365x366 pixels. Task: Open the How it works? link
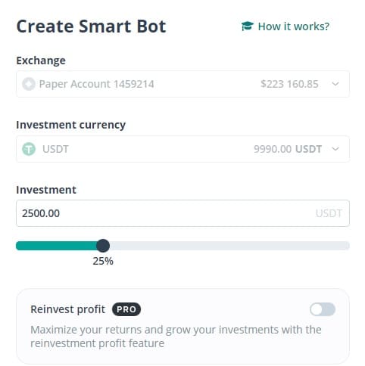point(285,26)
